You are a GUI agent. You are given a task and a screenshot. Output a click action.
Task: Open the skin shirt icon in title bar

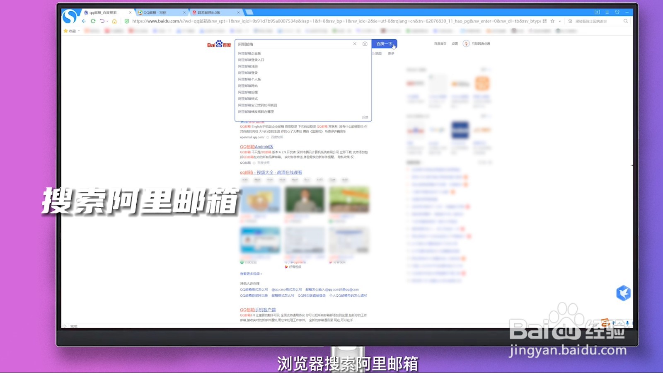pyautogui.click(x=617, y=12)
